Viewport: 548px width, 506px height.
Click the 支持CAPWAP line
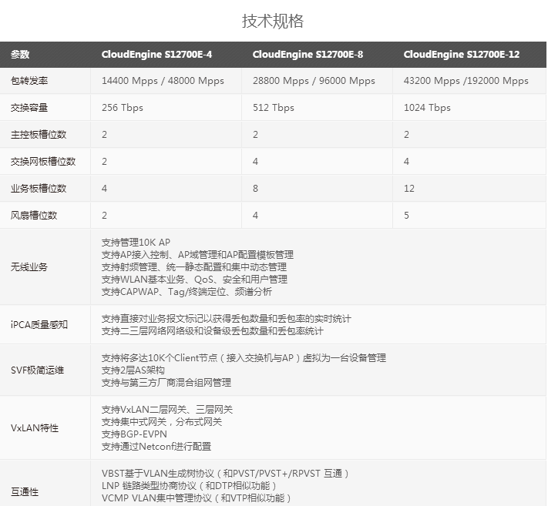(x=187, y=292)
